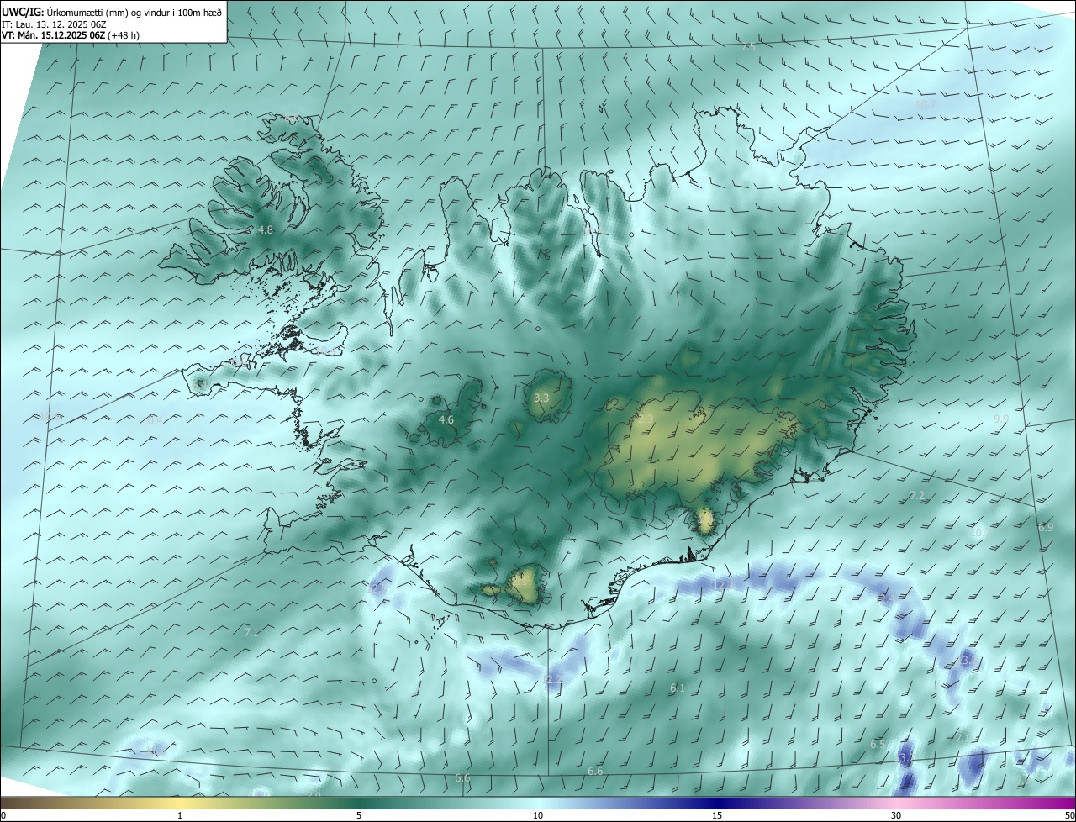Click the 4.6 value on the map
The image size is (1076, 822).
[446, 419]
